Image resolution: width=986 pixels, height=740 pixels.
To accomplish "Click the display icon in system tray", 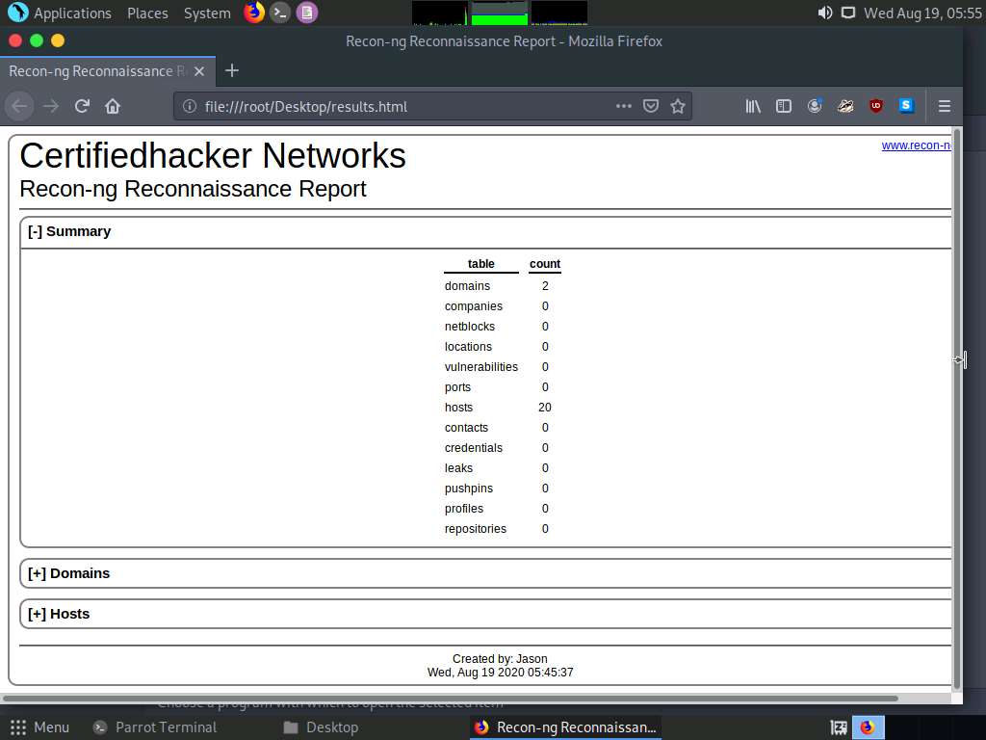I will 848,13.
